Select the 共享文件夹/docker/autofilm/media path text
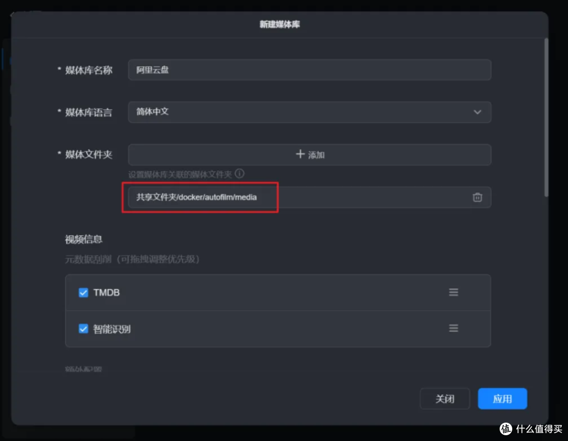 (x=196, y=197)
